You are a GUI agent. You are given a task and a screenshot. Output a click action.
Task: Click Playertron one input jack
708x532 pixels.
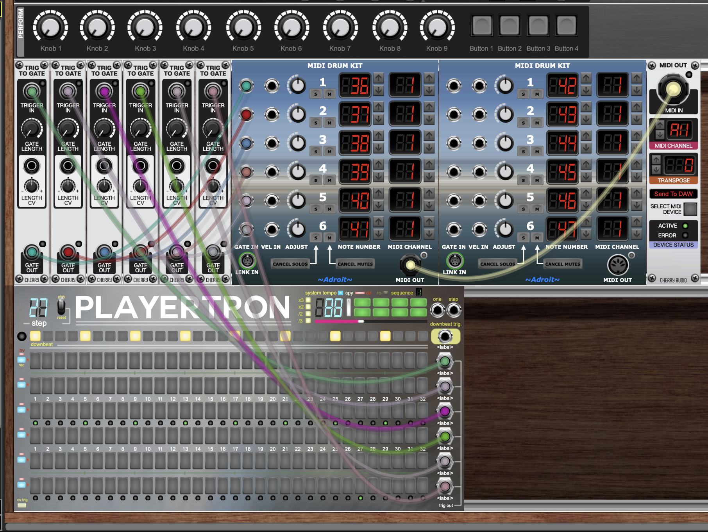[x=438, y=311]
